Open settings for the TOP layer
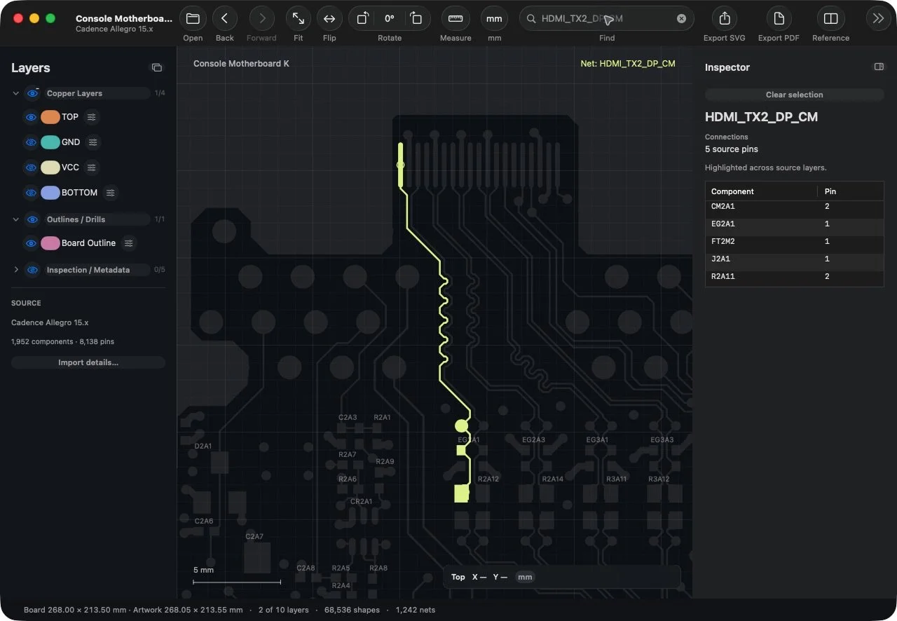 pos(91,117)
